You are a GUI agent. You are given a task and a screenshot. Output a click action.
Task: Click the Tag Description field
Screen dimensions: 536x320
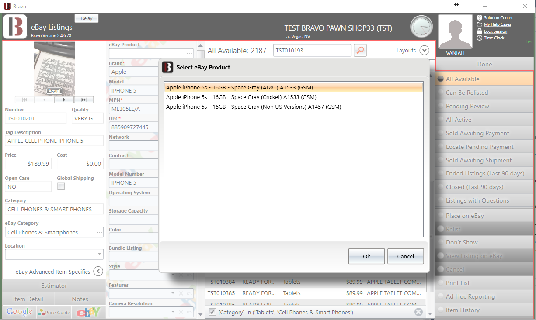54,141
